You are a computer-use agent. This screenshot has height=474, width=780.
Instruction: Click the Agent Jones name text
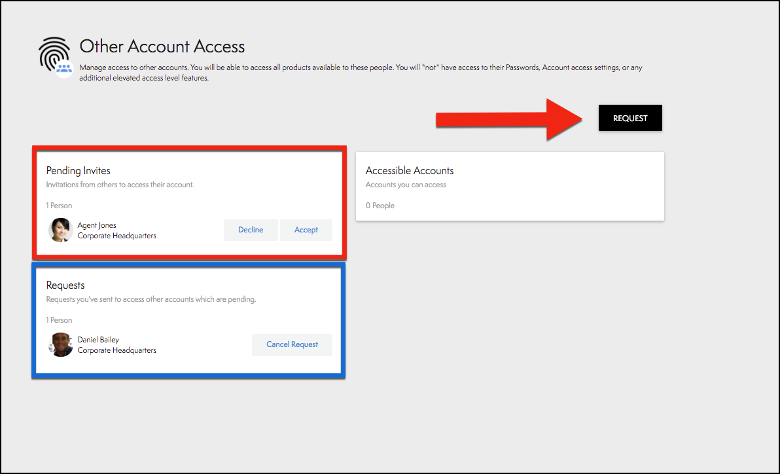[x=97, y=225]
